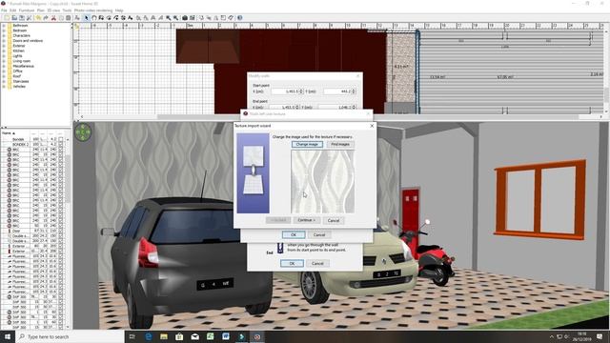The width and height of the screenshot is (610, 343).
Task: Expand the Living room catalog category
Action: pos(4,61)
